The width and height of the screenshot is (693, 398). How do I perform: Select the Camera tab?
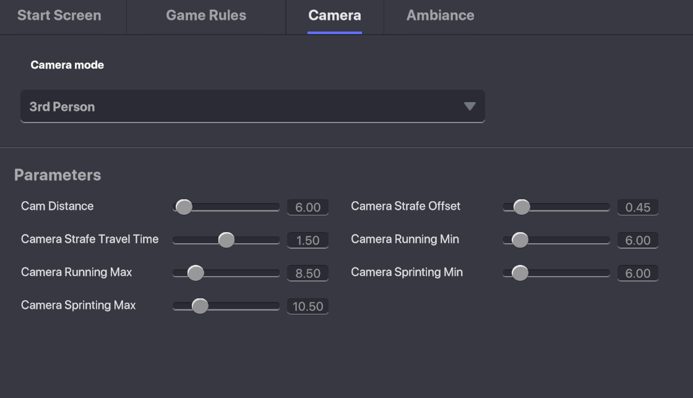tap(335, 15)
